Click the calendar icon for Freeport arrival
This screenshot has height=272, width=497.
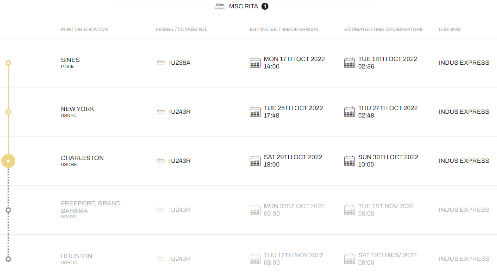coord(255,210)
